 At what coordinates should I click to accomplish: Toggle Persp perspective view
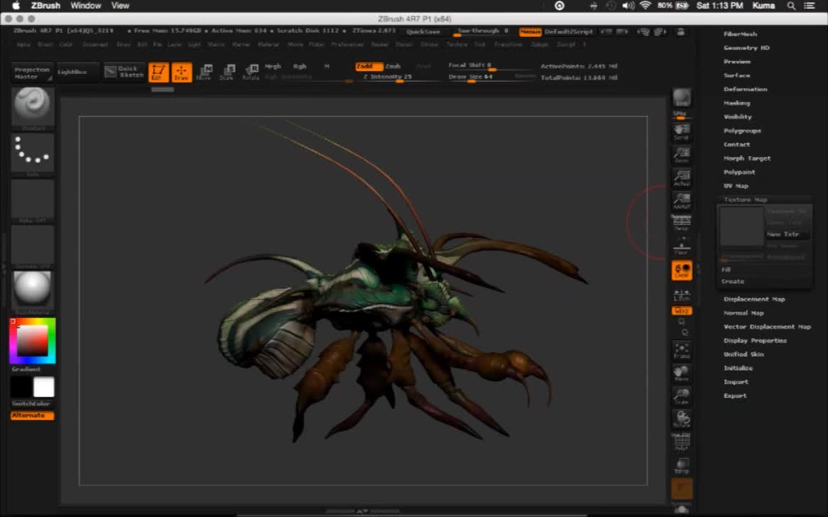coord(681,223)
